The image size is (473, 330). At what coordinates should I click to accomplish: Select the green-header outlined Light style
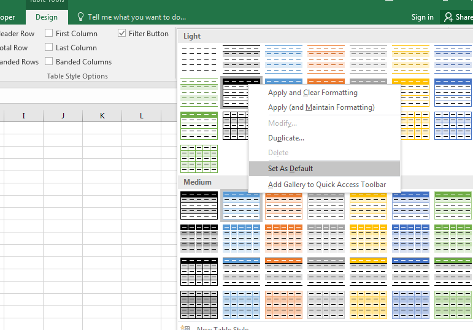(x=199, y=126)
